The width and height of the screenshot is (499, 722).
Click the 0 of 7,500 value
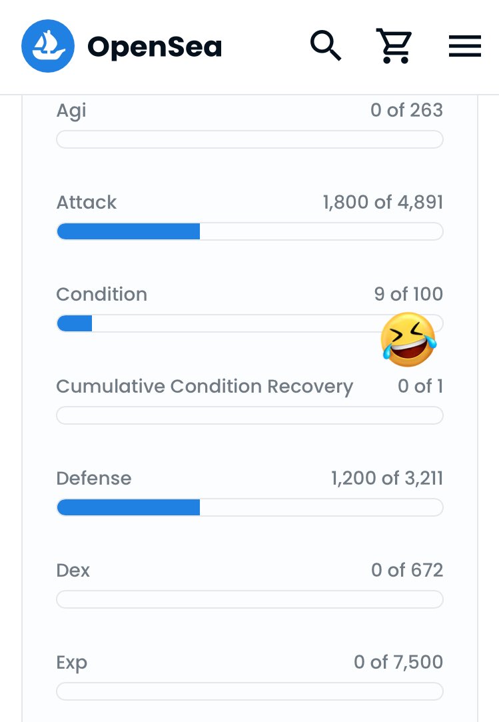(x=398, y=663)
